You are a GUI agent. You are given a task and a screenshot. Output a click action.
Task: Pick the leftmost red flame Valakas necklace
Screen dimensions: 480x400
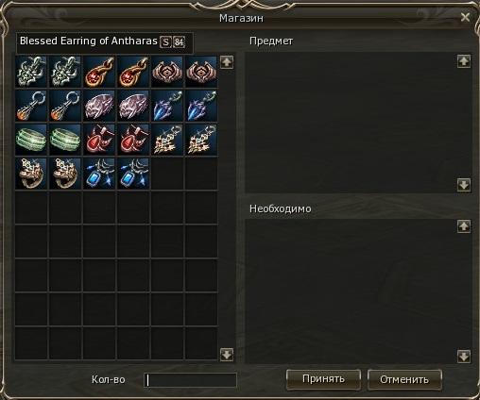[x=99, y=72]
